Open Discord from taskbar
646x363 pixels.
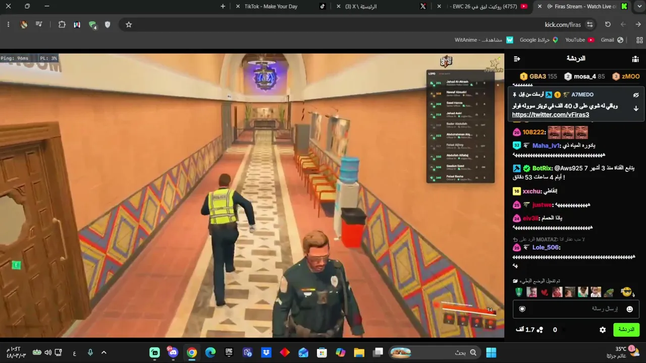click(x=173, y=352)
